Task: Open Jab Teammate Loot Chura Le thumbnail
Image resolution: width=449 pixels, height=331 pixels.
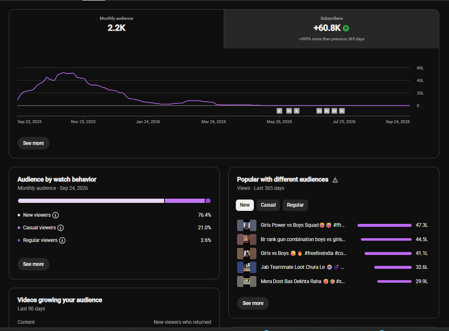Action: 247,268
